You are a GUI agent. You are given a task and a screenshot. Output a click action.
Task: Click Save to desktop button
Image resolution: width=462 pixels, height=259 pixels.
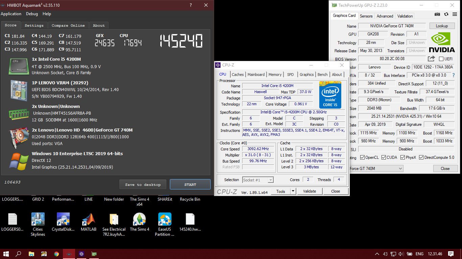pyautogui.click(x=143, y=184)
